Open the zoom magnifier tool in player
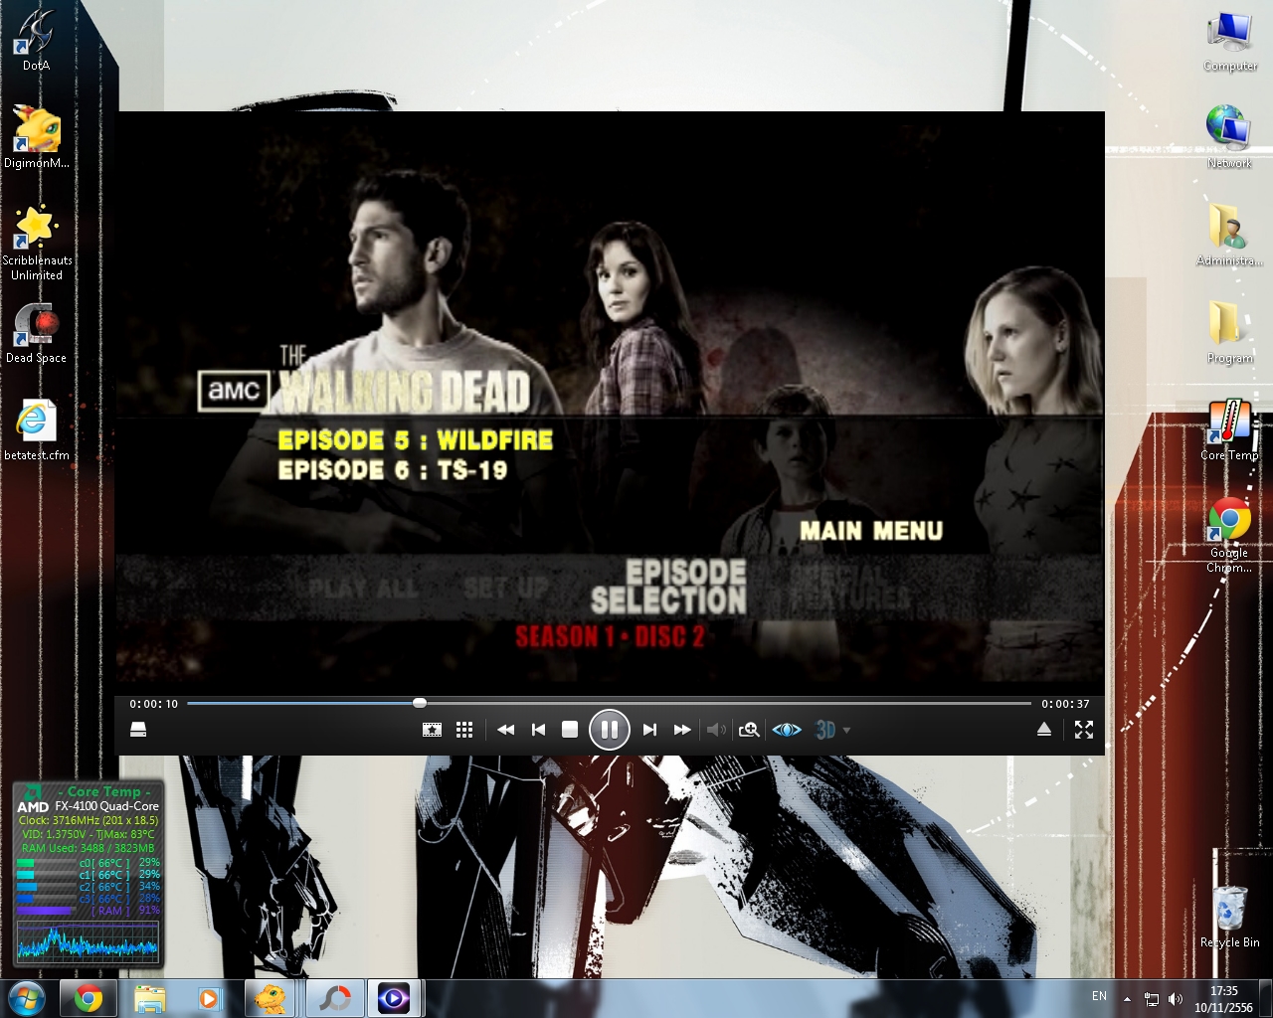The image size is (1273, 1018). coord(749,730)
